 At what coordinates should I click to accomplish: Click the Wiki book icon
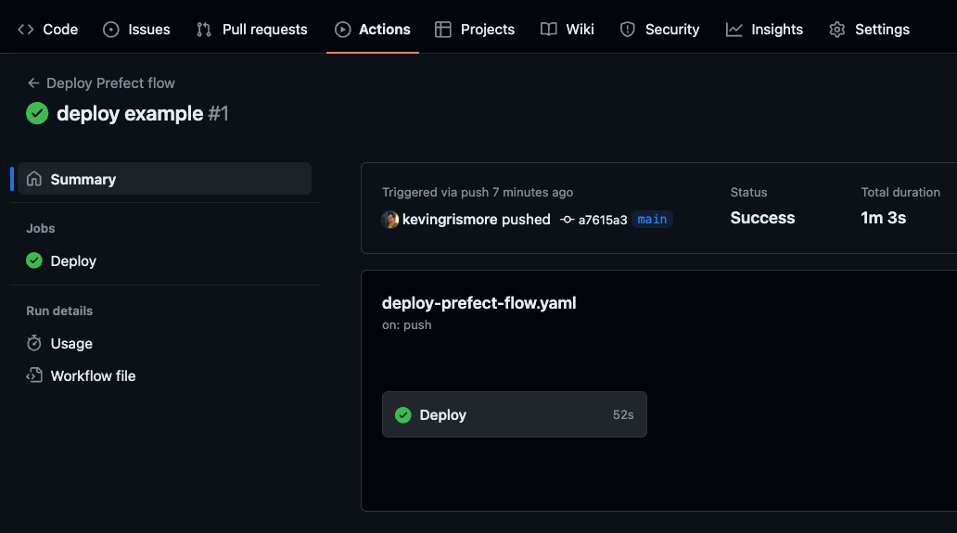pyautogui.click(x=549, y=30)
